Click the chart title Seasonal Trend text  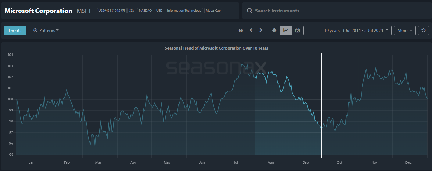click(x=216, y=48)
